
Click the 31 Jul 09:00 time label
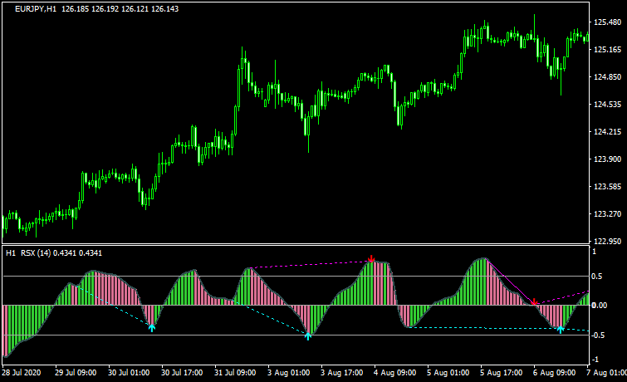pos(235,374)
